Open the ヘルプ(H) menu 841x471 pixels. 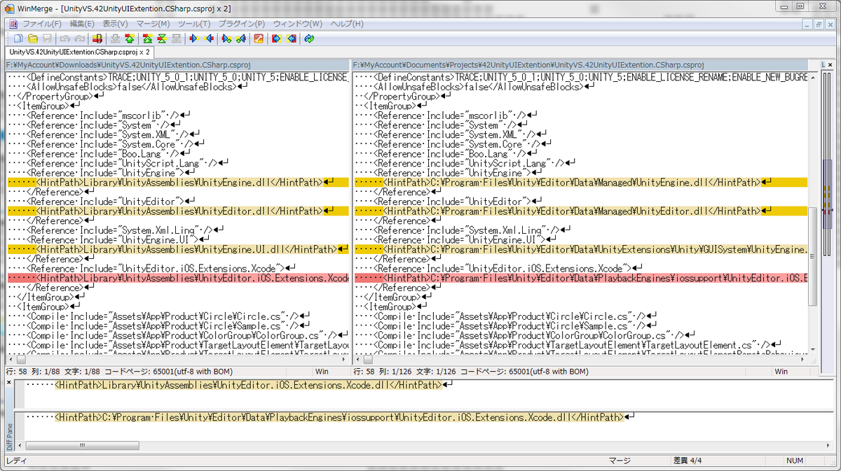pos(347,24)
